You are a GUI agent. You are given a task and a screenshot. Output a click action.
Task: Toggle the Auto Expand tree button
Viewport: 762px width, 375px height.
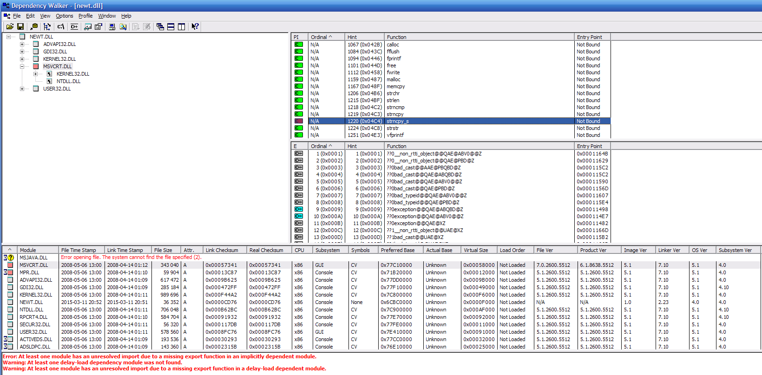point(47,27)
